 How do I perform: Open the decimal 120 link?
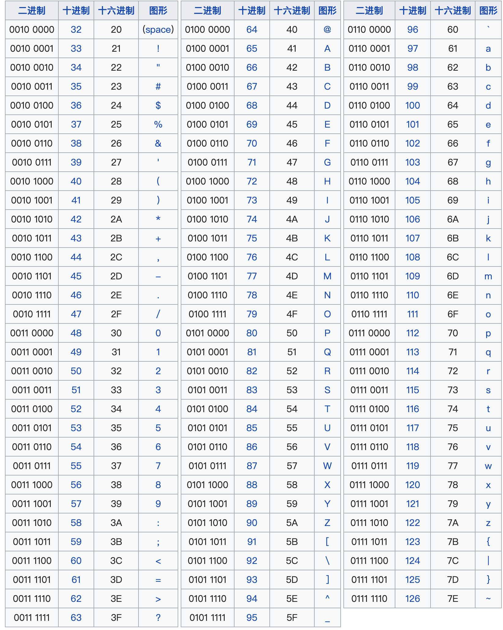(x=412, y=485)
